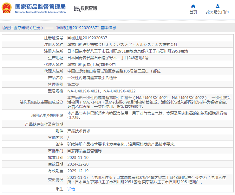
Task: Click the 适用范围/预期用途 description text
Action: click(x=147, y=115)
